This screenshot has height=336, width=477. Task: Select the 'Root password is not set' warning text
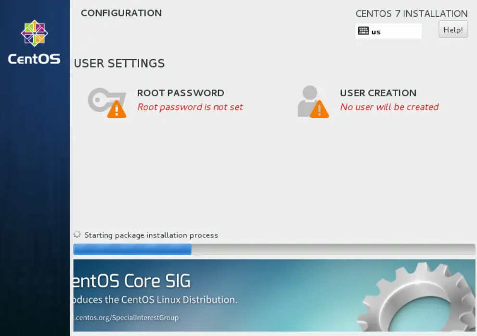[x=190, y=107]
